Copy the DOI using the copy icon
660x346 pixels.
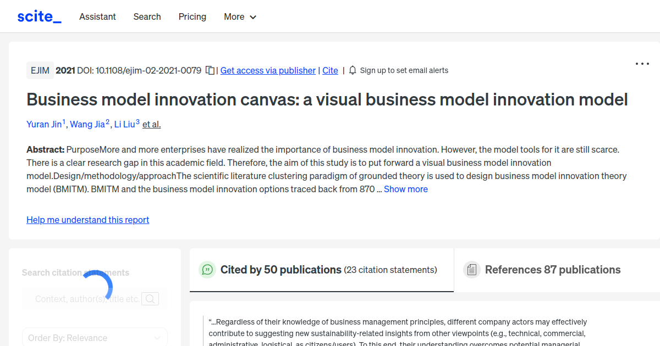[210, 70]
